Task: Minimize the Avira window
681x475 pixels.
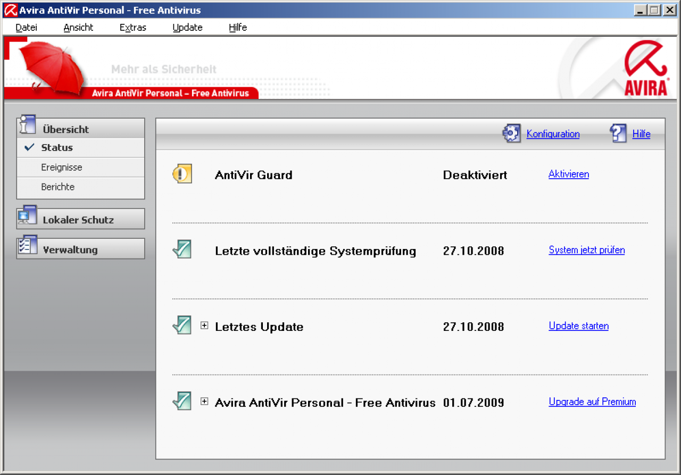Action: [x=641, y=10]
